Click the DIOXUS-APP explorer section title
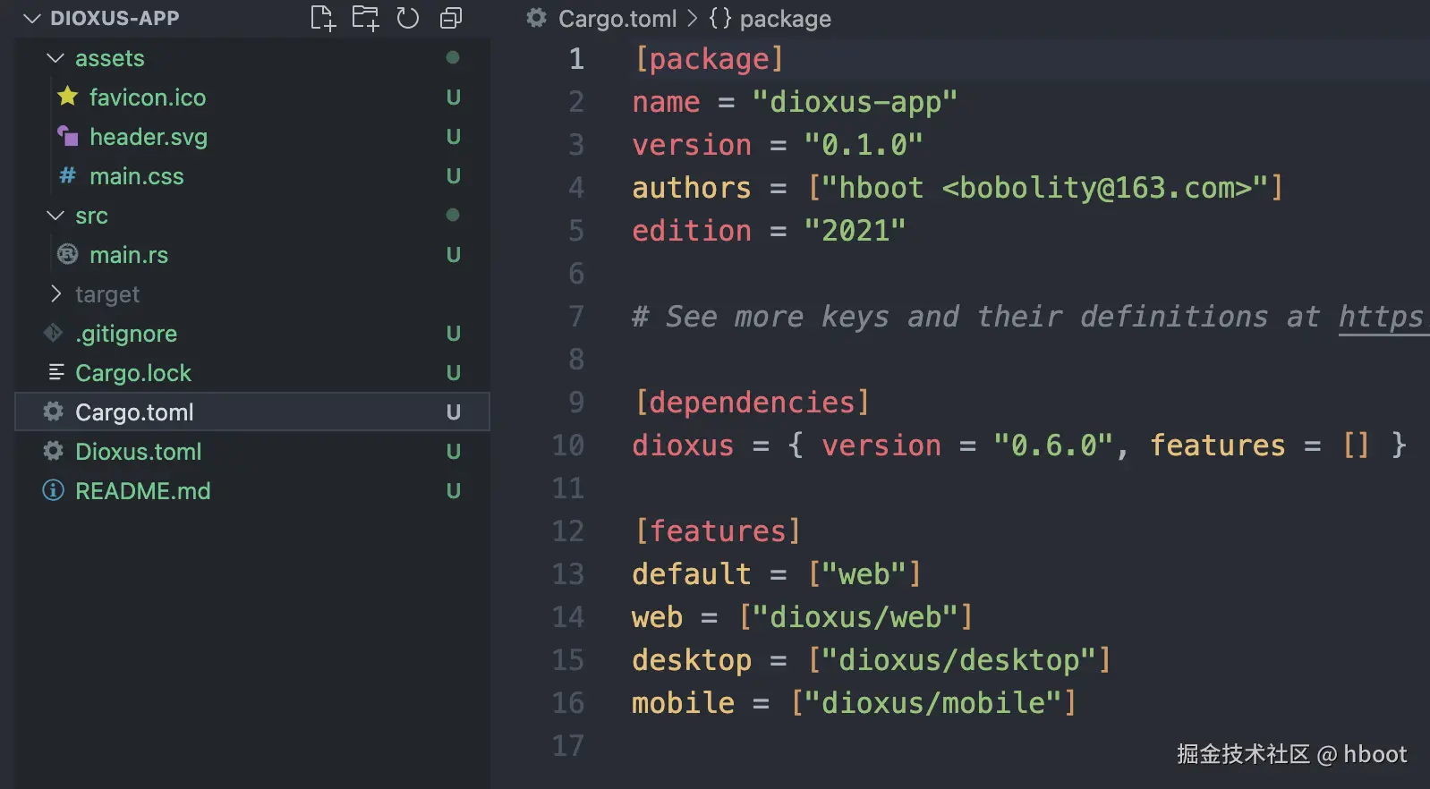Screen dimensions: 1430x789 click(x=115, y=18)
